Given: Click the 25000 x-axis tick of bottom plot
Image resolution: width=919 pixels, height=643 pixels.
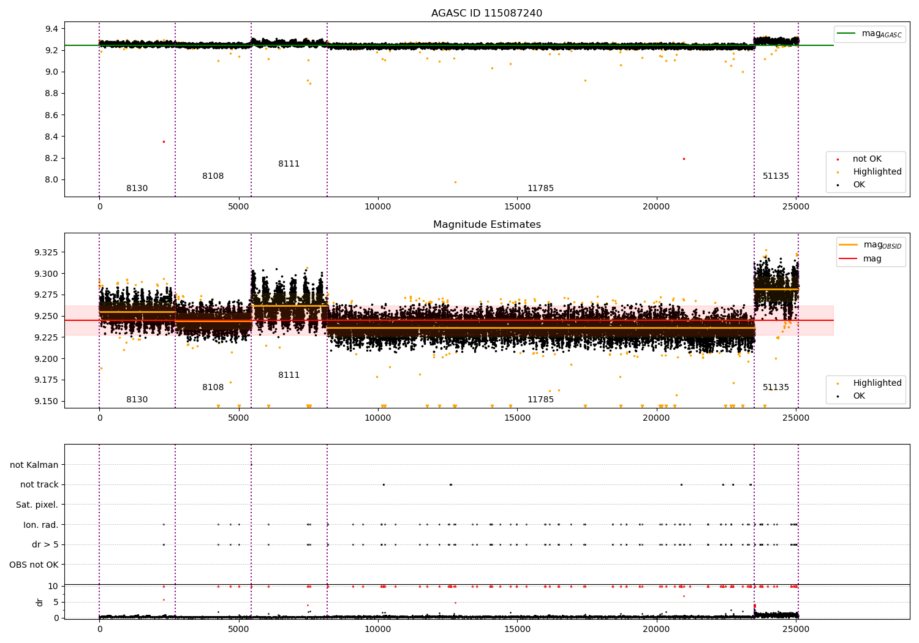Looking at the screenshot, I should [x=796, y=629].
